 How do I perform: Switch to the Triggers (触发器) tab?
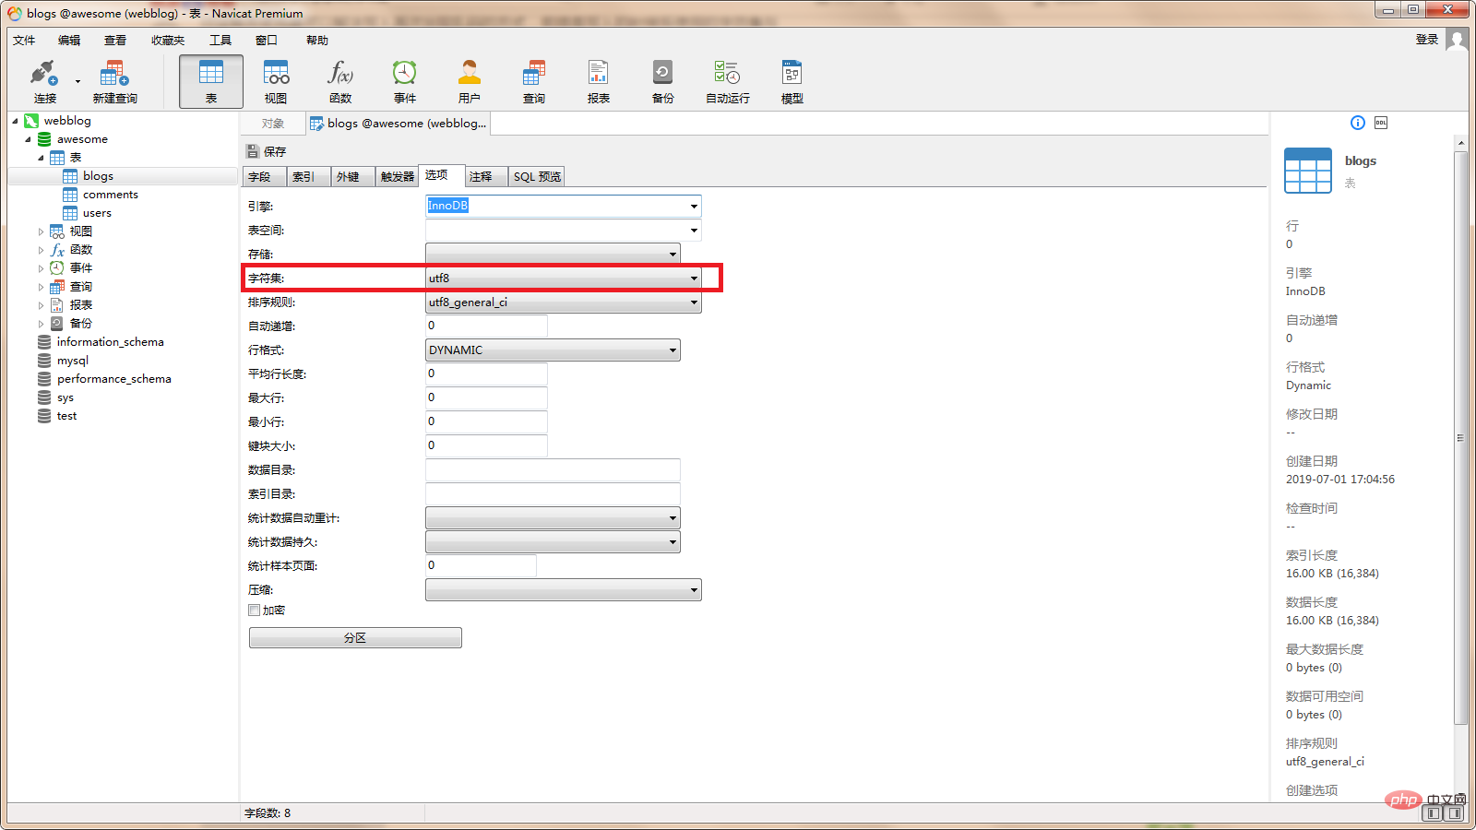tap(397, 177)
